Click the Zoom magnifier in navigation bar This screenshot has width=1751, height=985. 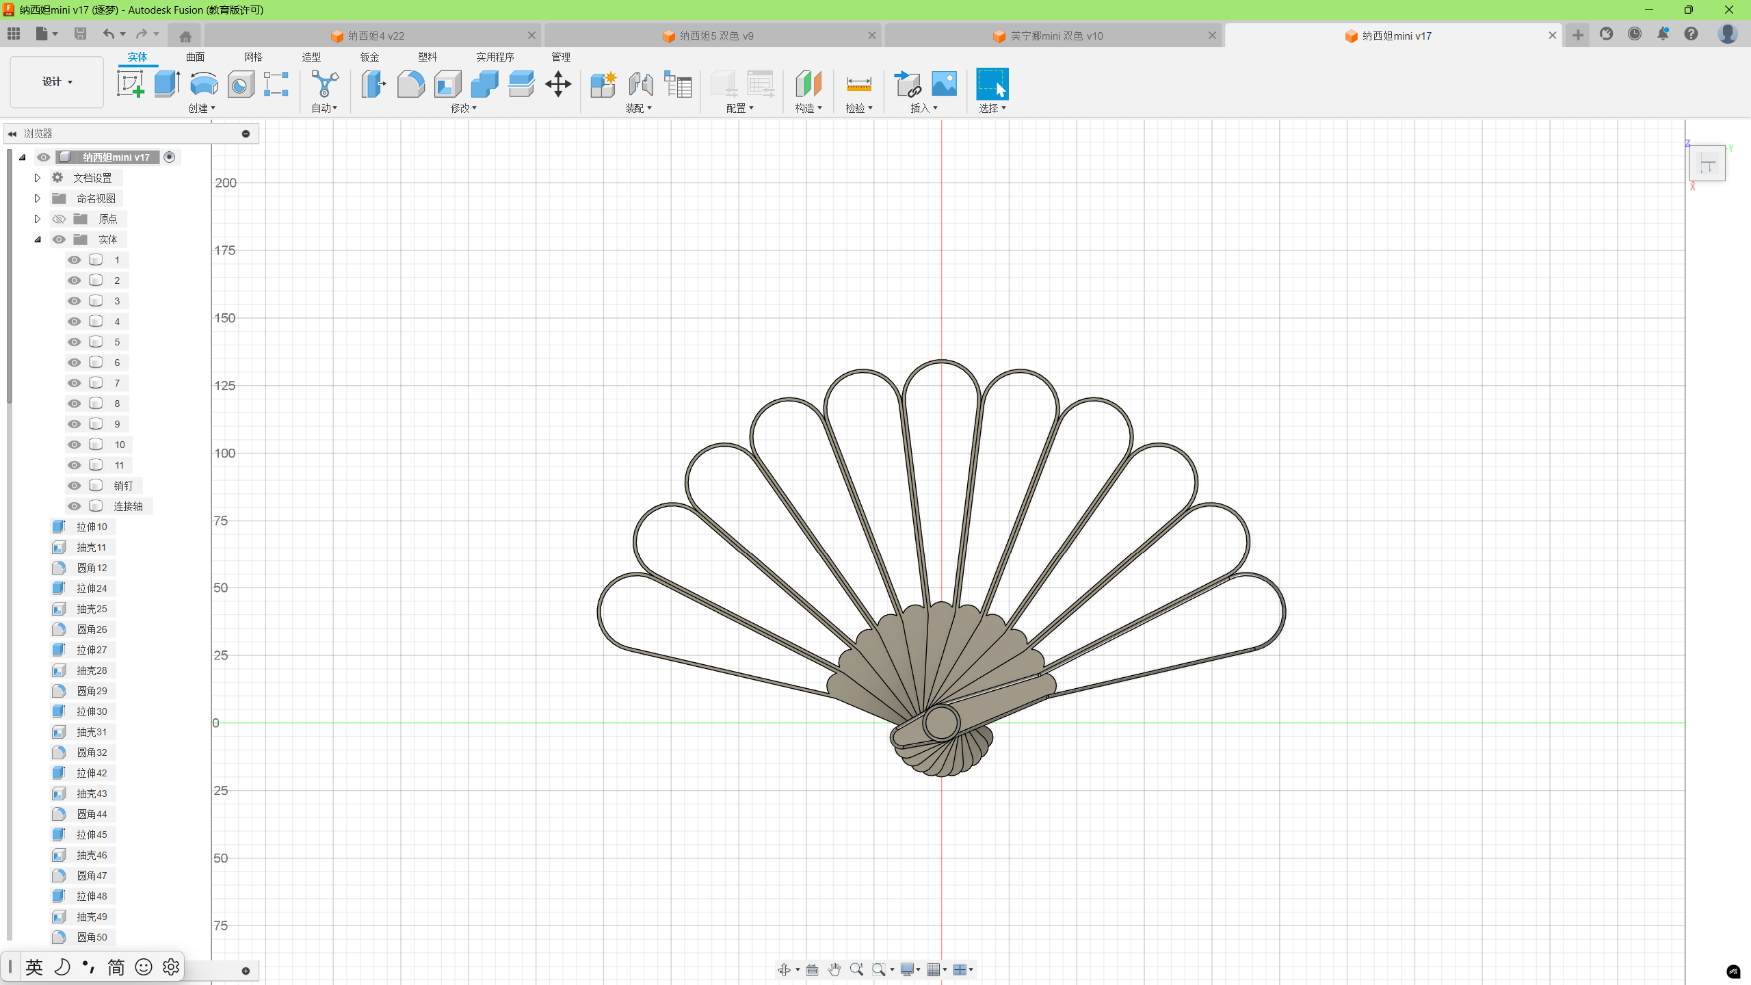856,969
